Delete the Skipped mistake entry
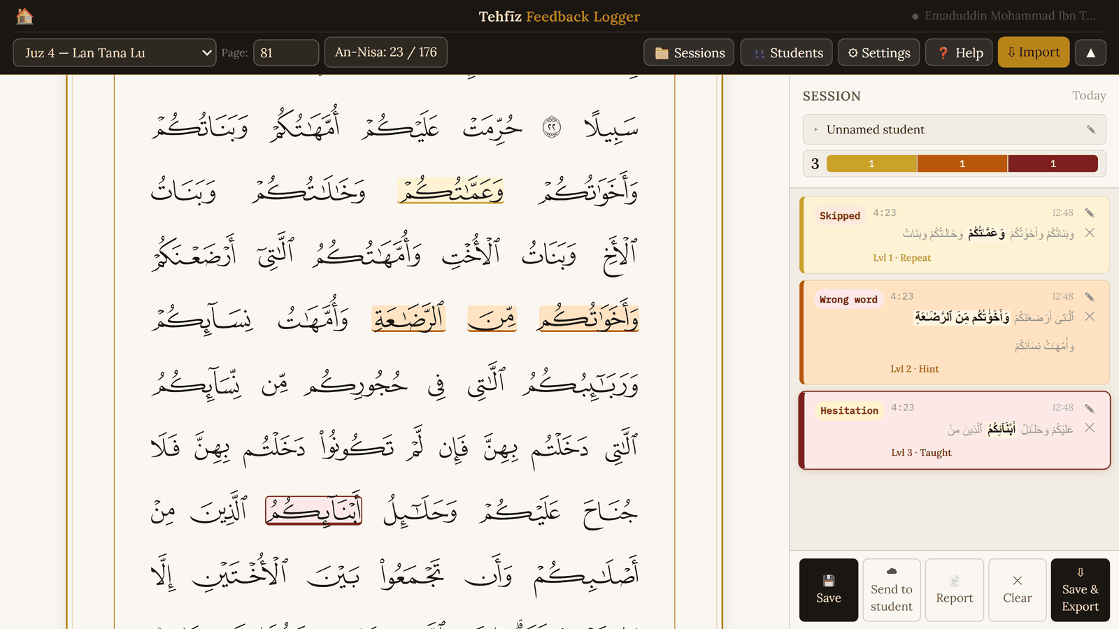The width and height of the screenshot is (1119, 629). 1090,233
